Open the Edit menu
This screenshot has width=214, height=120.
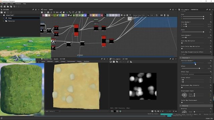tap(7, 4)
